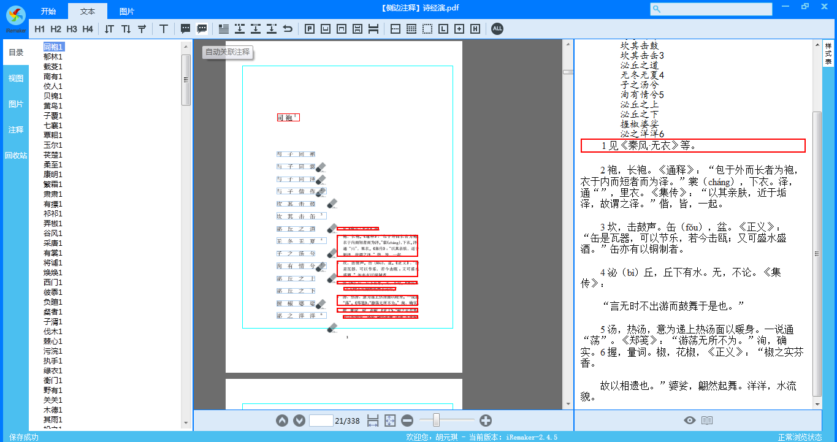Apply the H3 heading style
Screen dimensions: 837x442
click(x=72, y=29)
